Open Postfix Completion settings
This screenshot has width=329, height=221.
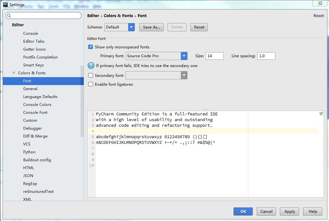(x=41, y=57)
